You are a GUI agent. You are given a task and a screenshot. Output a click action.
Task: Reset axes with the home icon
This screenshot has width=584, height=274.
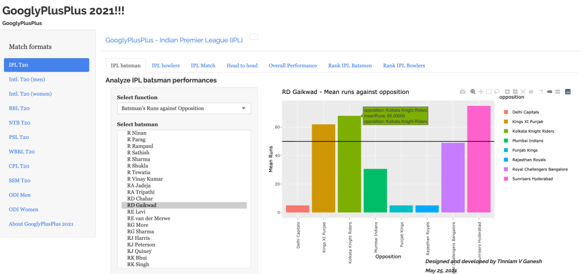531,92
